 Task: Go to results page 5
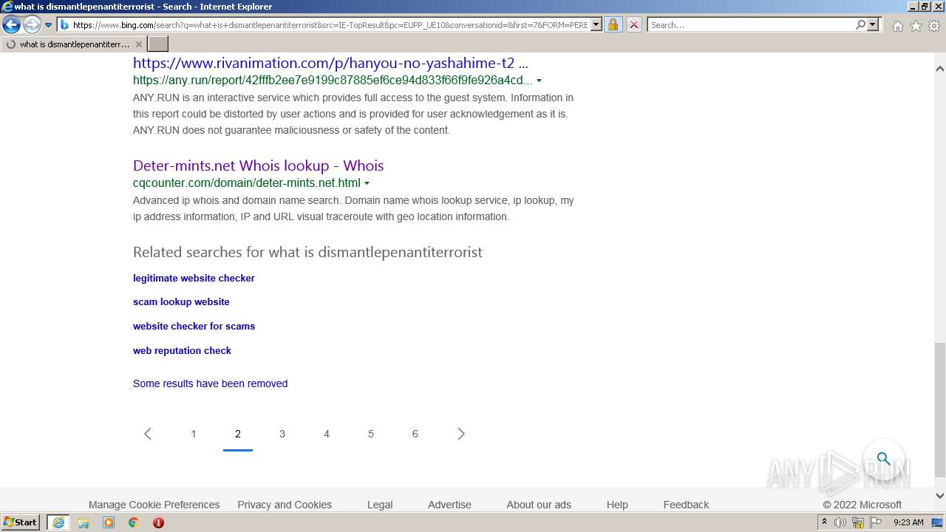[371, 434]
